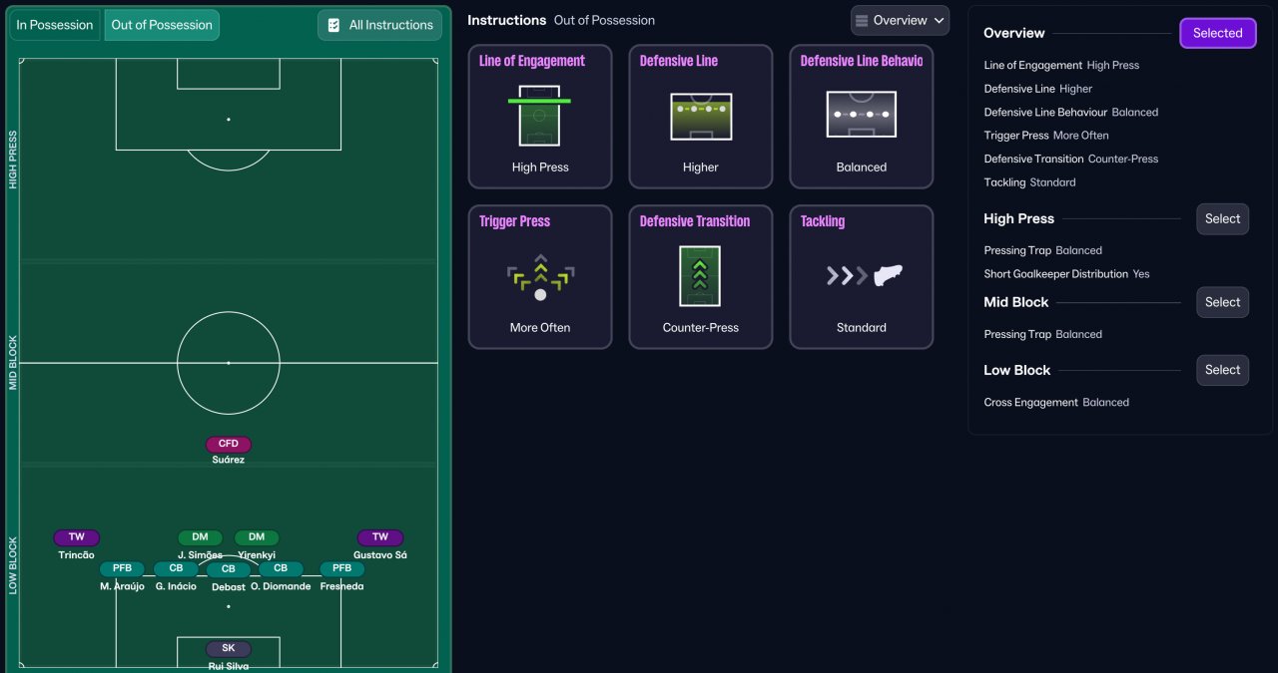Click the Defensive Line Behaviour Balanced summary
This screenshot has height=673, width=1278.
(x=1071, y=113)
